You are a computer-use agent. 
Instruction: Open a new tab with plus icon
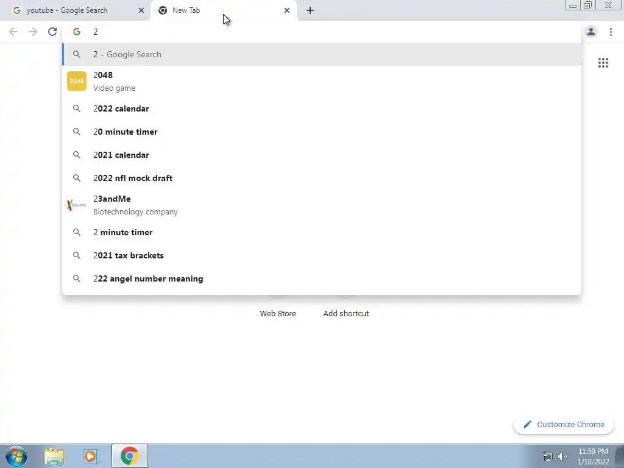310,10
